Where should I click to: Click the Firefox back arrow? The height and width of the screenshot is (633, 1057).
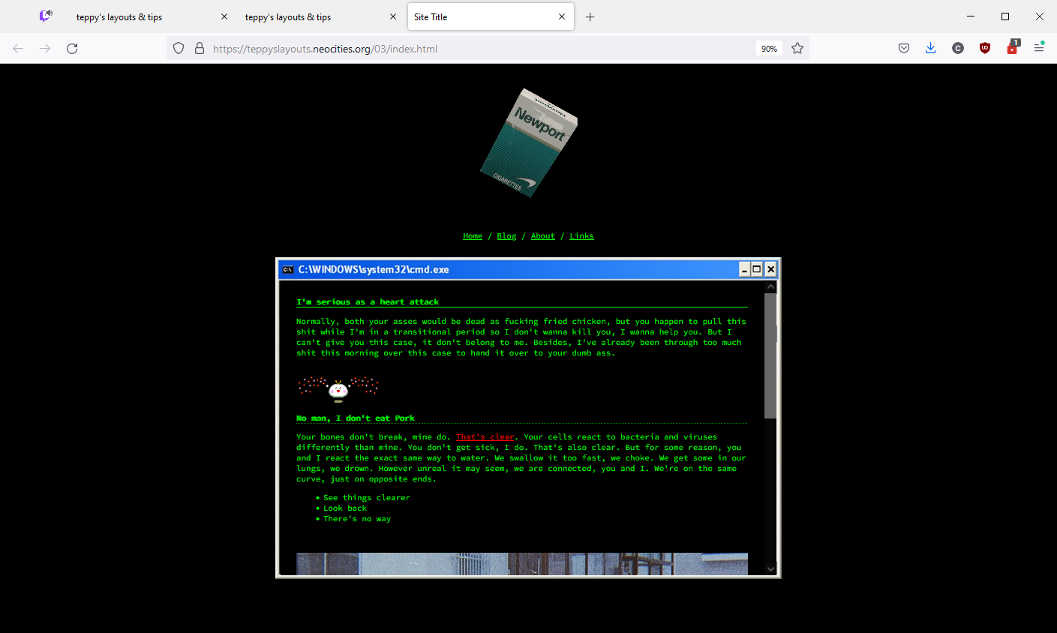(18, 48)
